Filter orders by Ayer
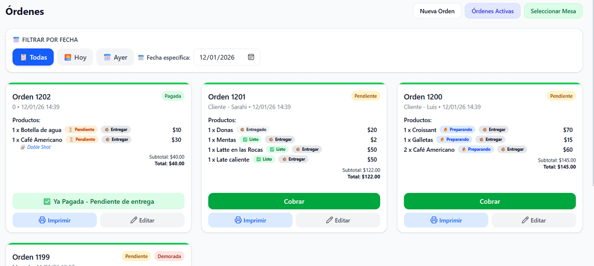The width and height of the screenshot is (594, 266). pyautogui.click(x=115, y=57)
